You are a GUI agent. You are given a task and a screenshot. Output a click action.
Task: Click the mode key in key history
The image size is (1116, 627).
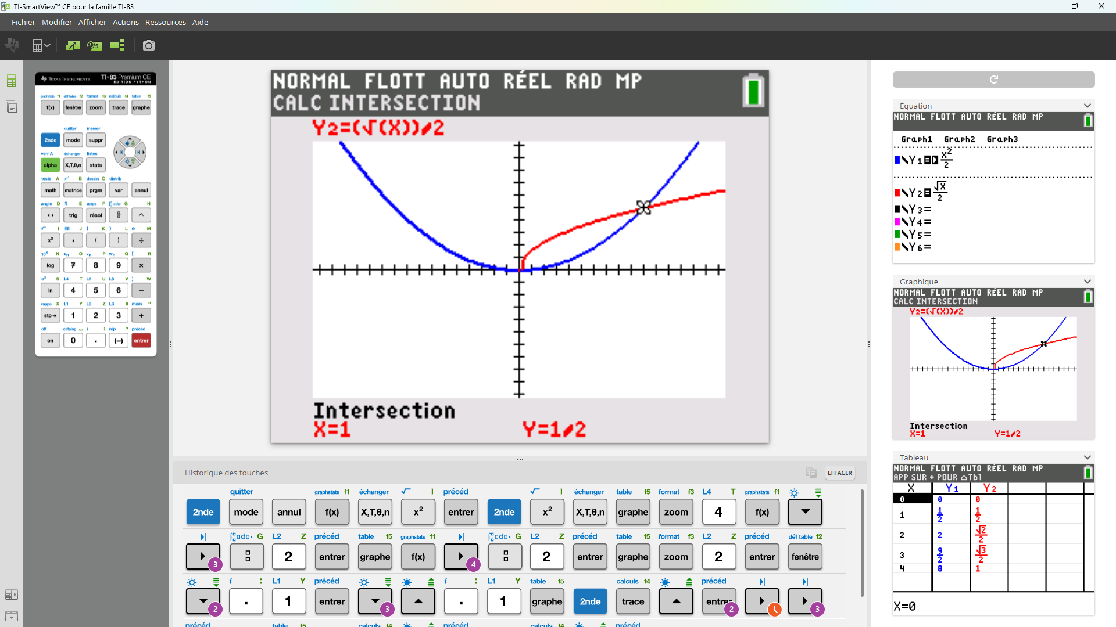pyautogui.click(x=246, y=512)
